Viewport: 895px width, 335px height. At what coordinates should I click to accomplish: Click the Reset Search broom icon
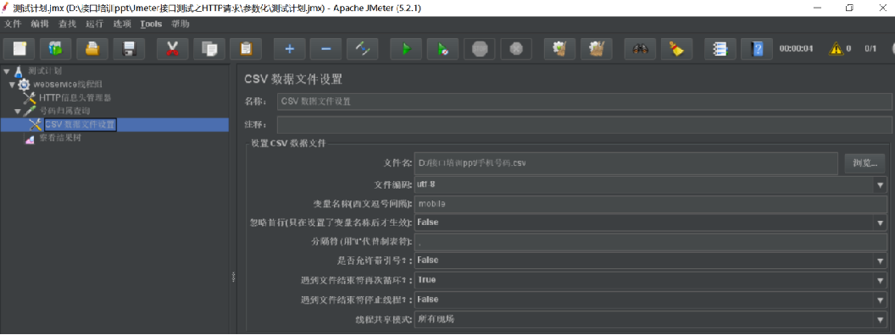(x=676, y=49)
